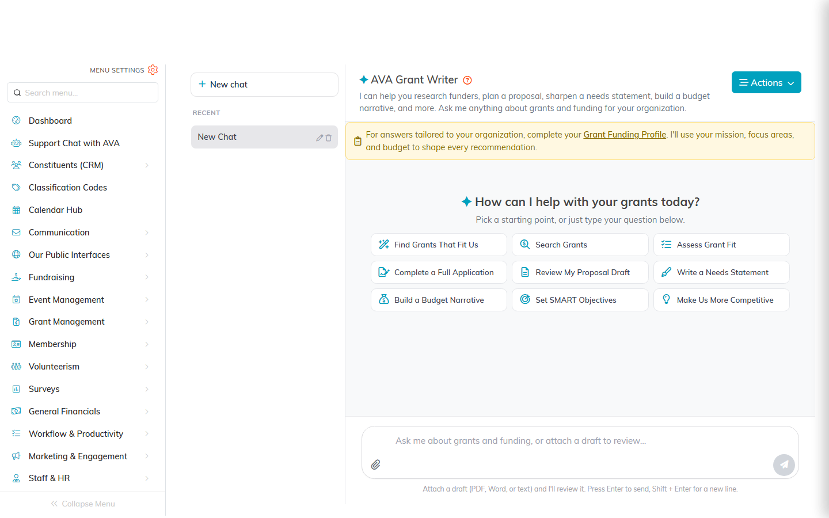Viewport: 829px width, 518px height.
Task: Choose Set SMART Objectives
Action: [x=580, y=300]
